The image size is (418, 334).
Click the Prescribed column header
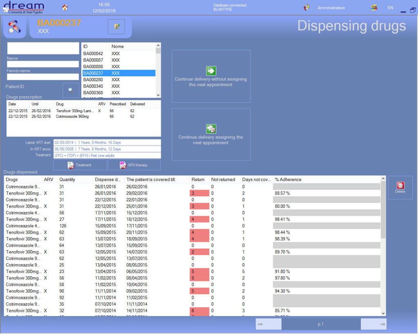[x=118, y=104]
